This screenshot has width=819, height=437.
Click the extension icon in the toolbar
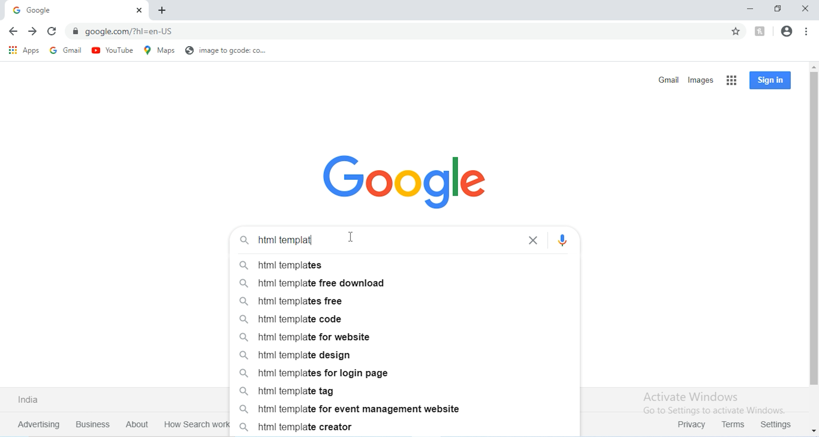760,32
